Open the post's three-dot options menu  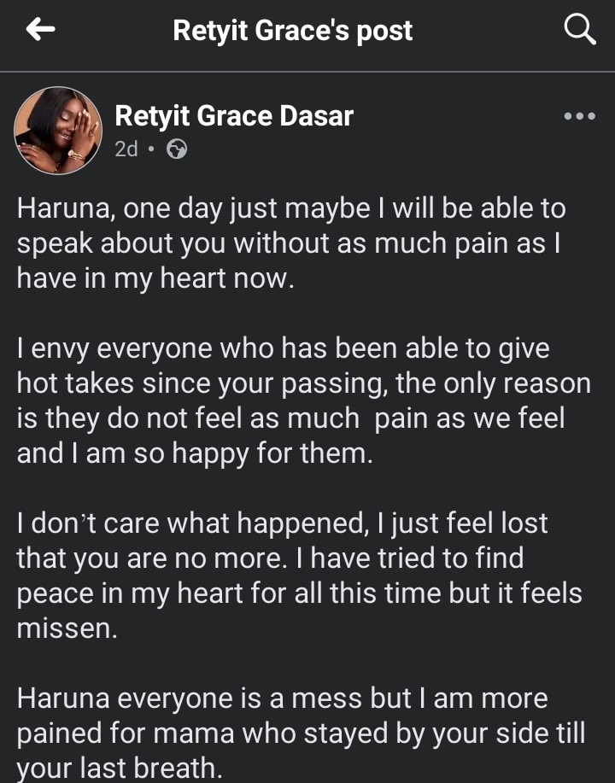pos(580,116)
